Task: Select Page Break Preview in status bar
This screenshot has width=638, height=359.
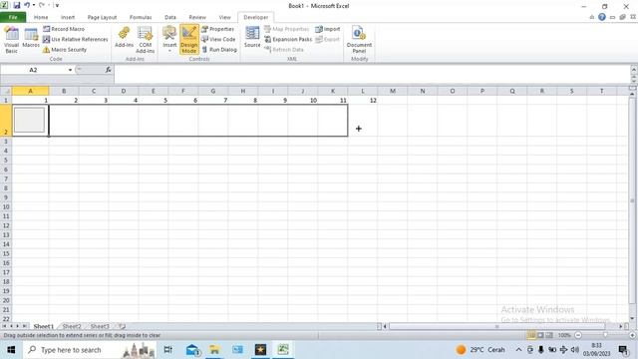Action: (x=549, y=335)
